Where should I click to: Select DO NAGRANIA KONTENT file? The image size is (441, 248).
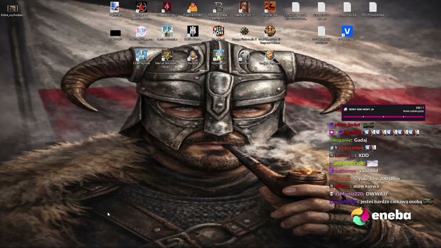pos(321,35)
